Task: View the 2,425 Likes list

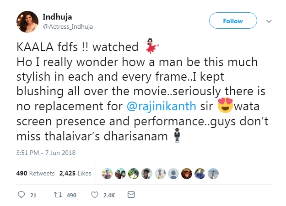Action: [76, 174]
